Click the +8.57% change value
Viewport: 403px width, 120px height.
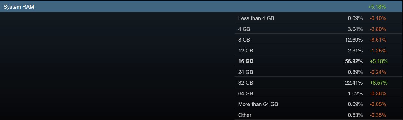[x=378, y=83]
